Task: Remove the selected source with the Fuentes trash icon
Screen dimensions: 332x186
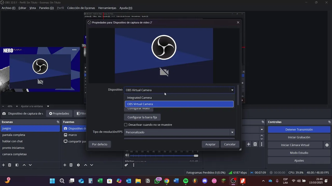Action: 71,165
